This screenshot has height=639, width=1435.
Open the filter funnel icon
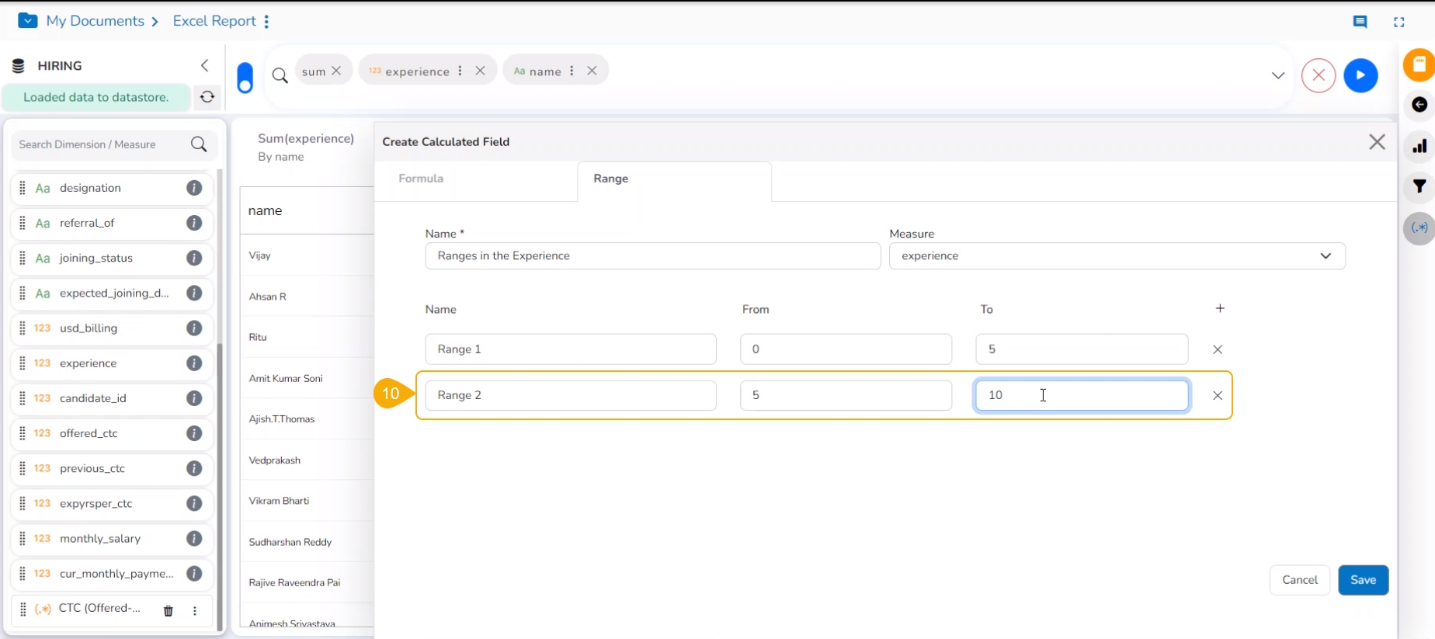[x=1419, y=186]
